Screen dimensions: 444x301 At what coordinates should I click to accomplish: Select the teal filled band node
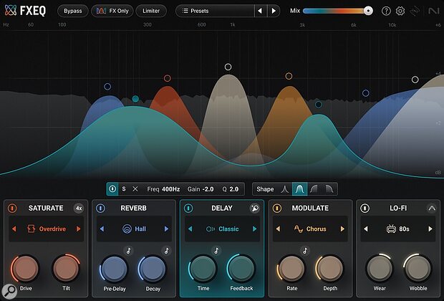(x=135, y=99)
